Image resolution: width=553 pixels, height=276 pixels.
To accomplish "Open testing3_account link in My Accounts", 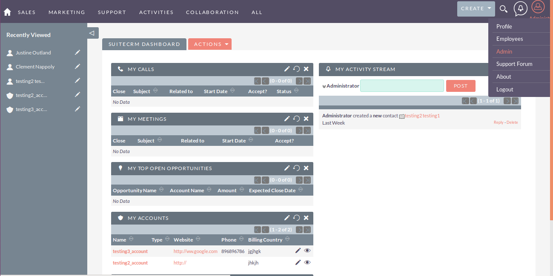I will (130, 251).
